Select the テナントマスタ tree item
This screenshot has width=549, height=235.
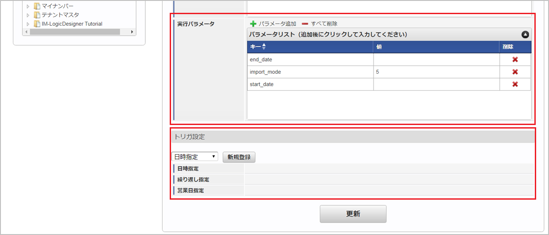(61, 15)
